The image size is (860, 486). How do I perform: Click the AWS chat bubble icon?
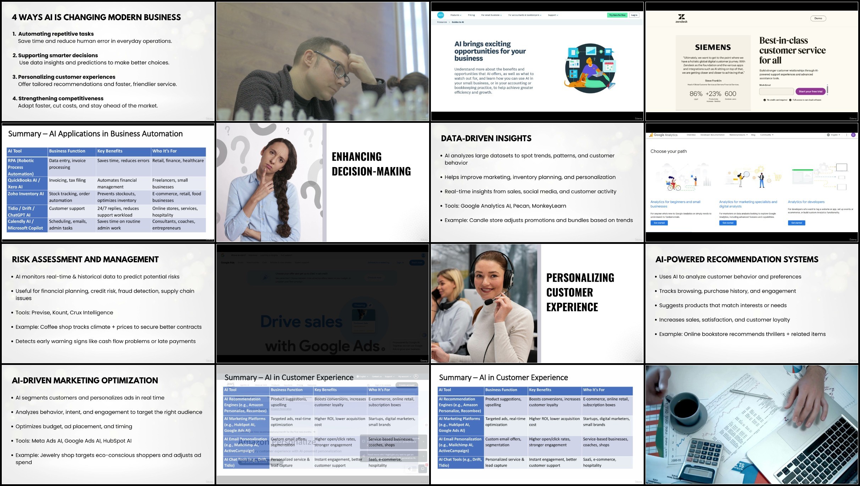[422, 469]
